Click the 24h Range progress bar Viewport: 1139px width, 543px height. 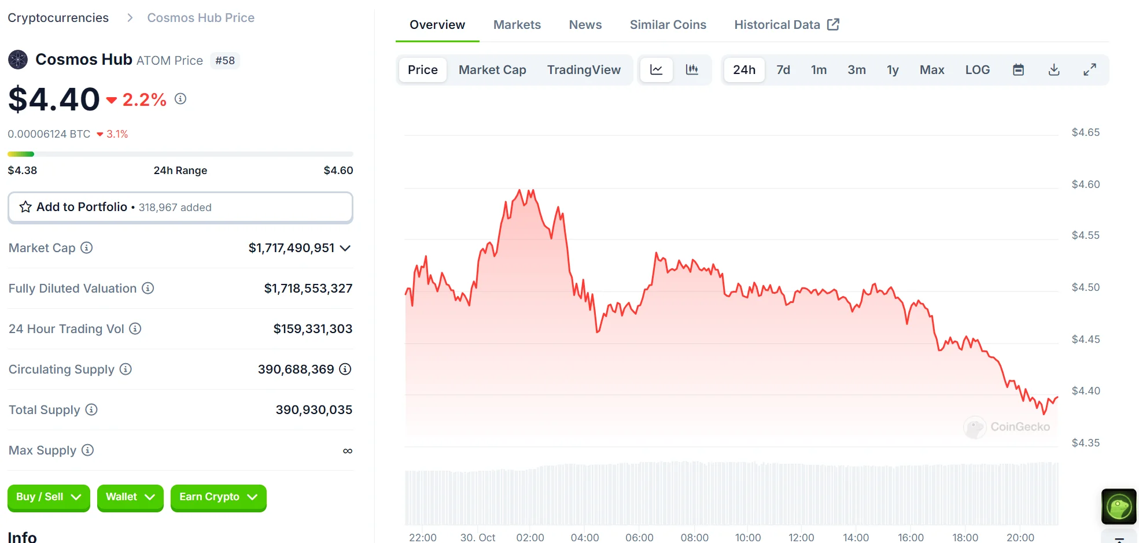pos(180,154)
